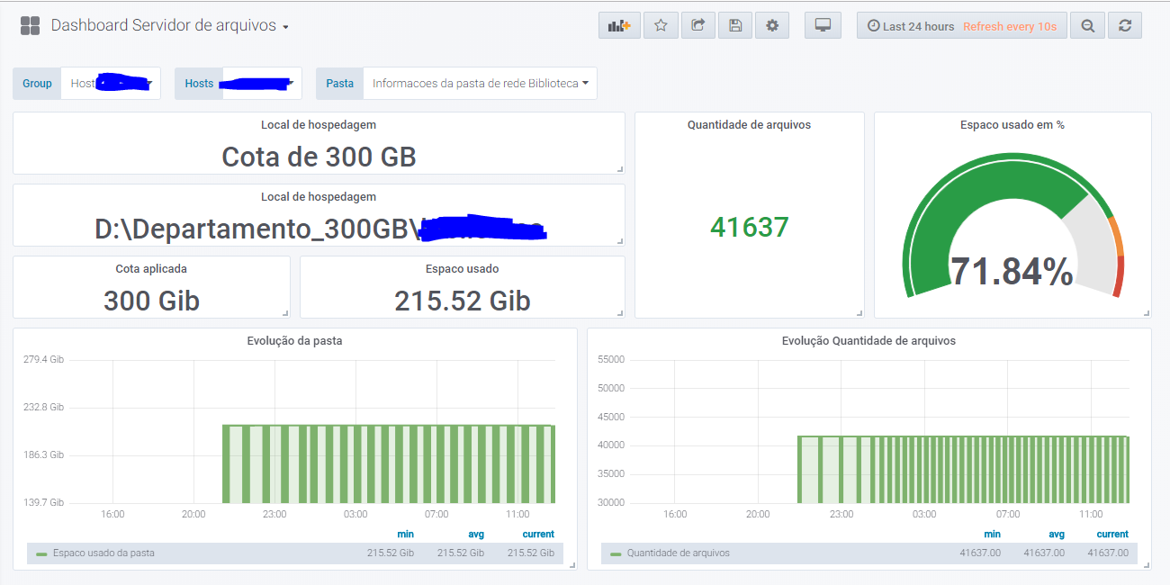Open the Dashboard Servidor de arquivos dropdown
The image size is (1170, 585).
170,25
